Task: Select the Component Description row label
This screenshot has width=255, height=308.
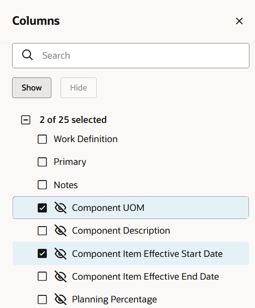Action: pos(121,231)
